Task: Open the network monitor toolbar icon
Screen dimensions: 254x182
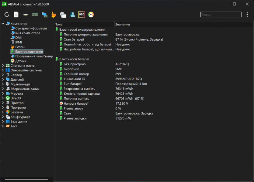Action: (x=44, y=15)
